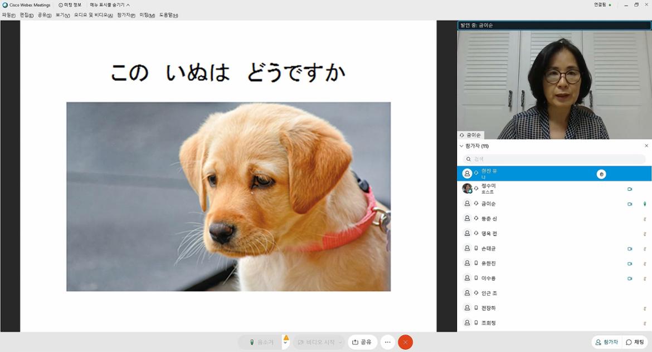Open video options dropdown arrow
The image size is (652, 352).
pyautogui.click(x=340, y=343)
